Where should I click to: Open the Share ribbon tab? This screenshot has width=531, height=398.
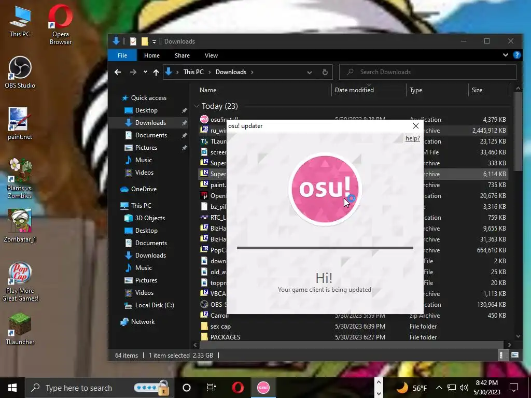pyautogui.click(x=182, y=55)
